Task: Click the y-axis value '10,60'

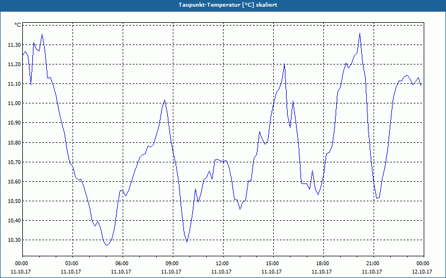Action: (x=14, y=182)
